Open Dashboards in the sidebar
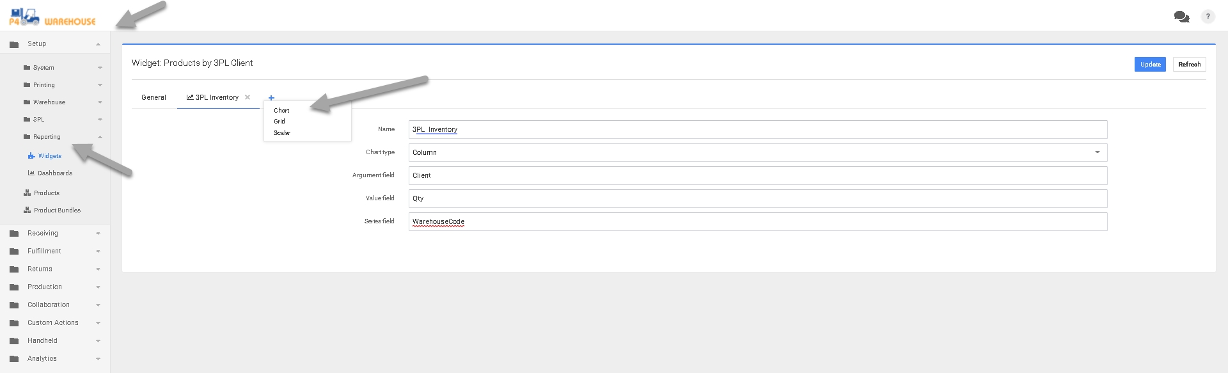 [54, 173]
